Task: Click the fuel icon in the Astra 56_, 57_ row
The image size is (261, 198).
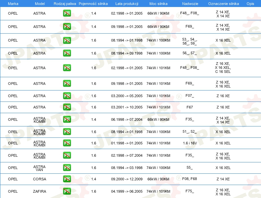Action: (67, 53)
